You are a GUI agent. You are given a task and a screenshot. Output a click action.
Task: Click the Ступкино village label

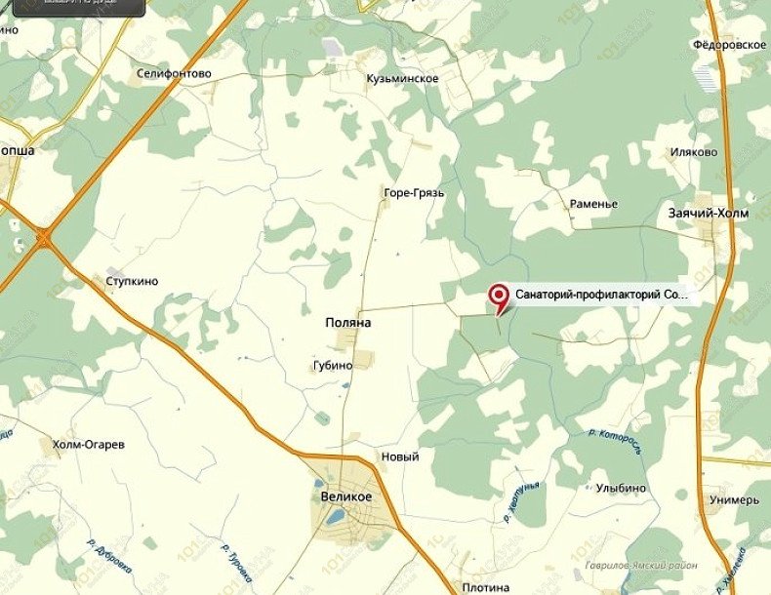click(x=133, y=281)
